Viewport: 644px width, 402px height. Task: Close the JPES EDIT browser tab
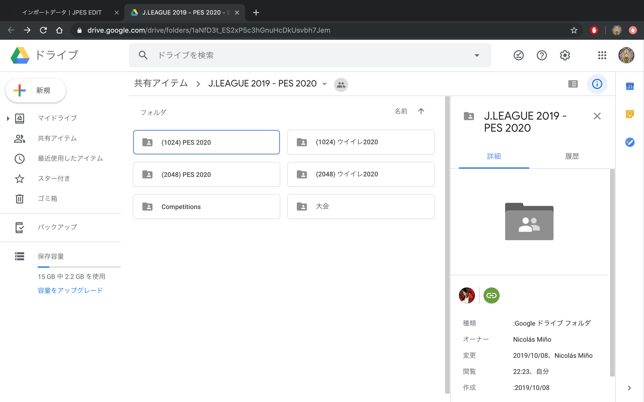click(117, 12)
